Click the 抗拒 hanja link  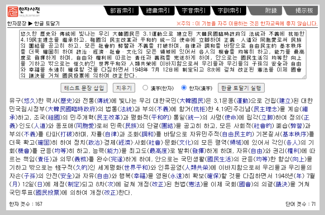point(199,109)
